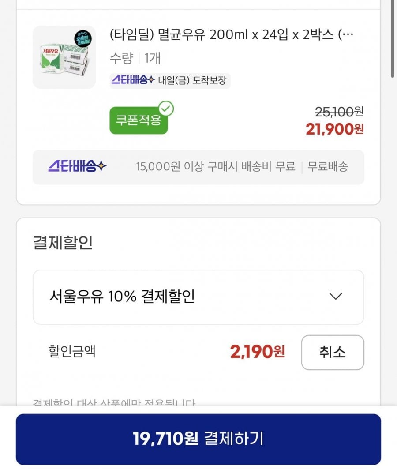Click the 스타배송 logo in shipping banner
The image size is (397, 473).
(x=77, y=167)
